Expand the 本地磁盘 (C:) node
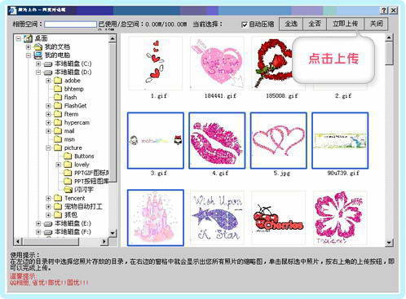Screen dimensions: 406x299 click(x=38, y=64)
